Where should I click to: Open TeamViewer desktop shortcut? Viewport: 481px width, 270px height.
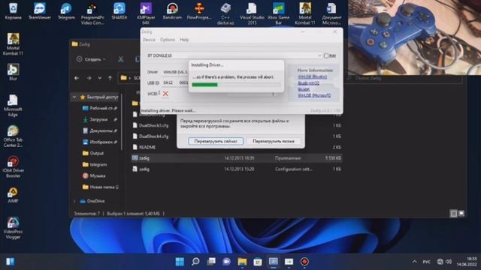click(40, 11)
